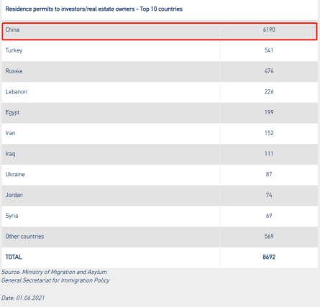Select the 87 value for Ukraine
Image resolution: width=320 pixels, height=307 pixels.
(x=269, y=174)
